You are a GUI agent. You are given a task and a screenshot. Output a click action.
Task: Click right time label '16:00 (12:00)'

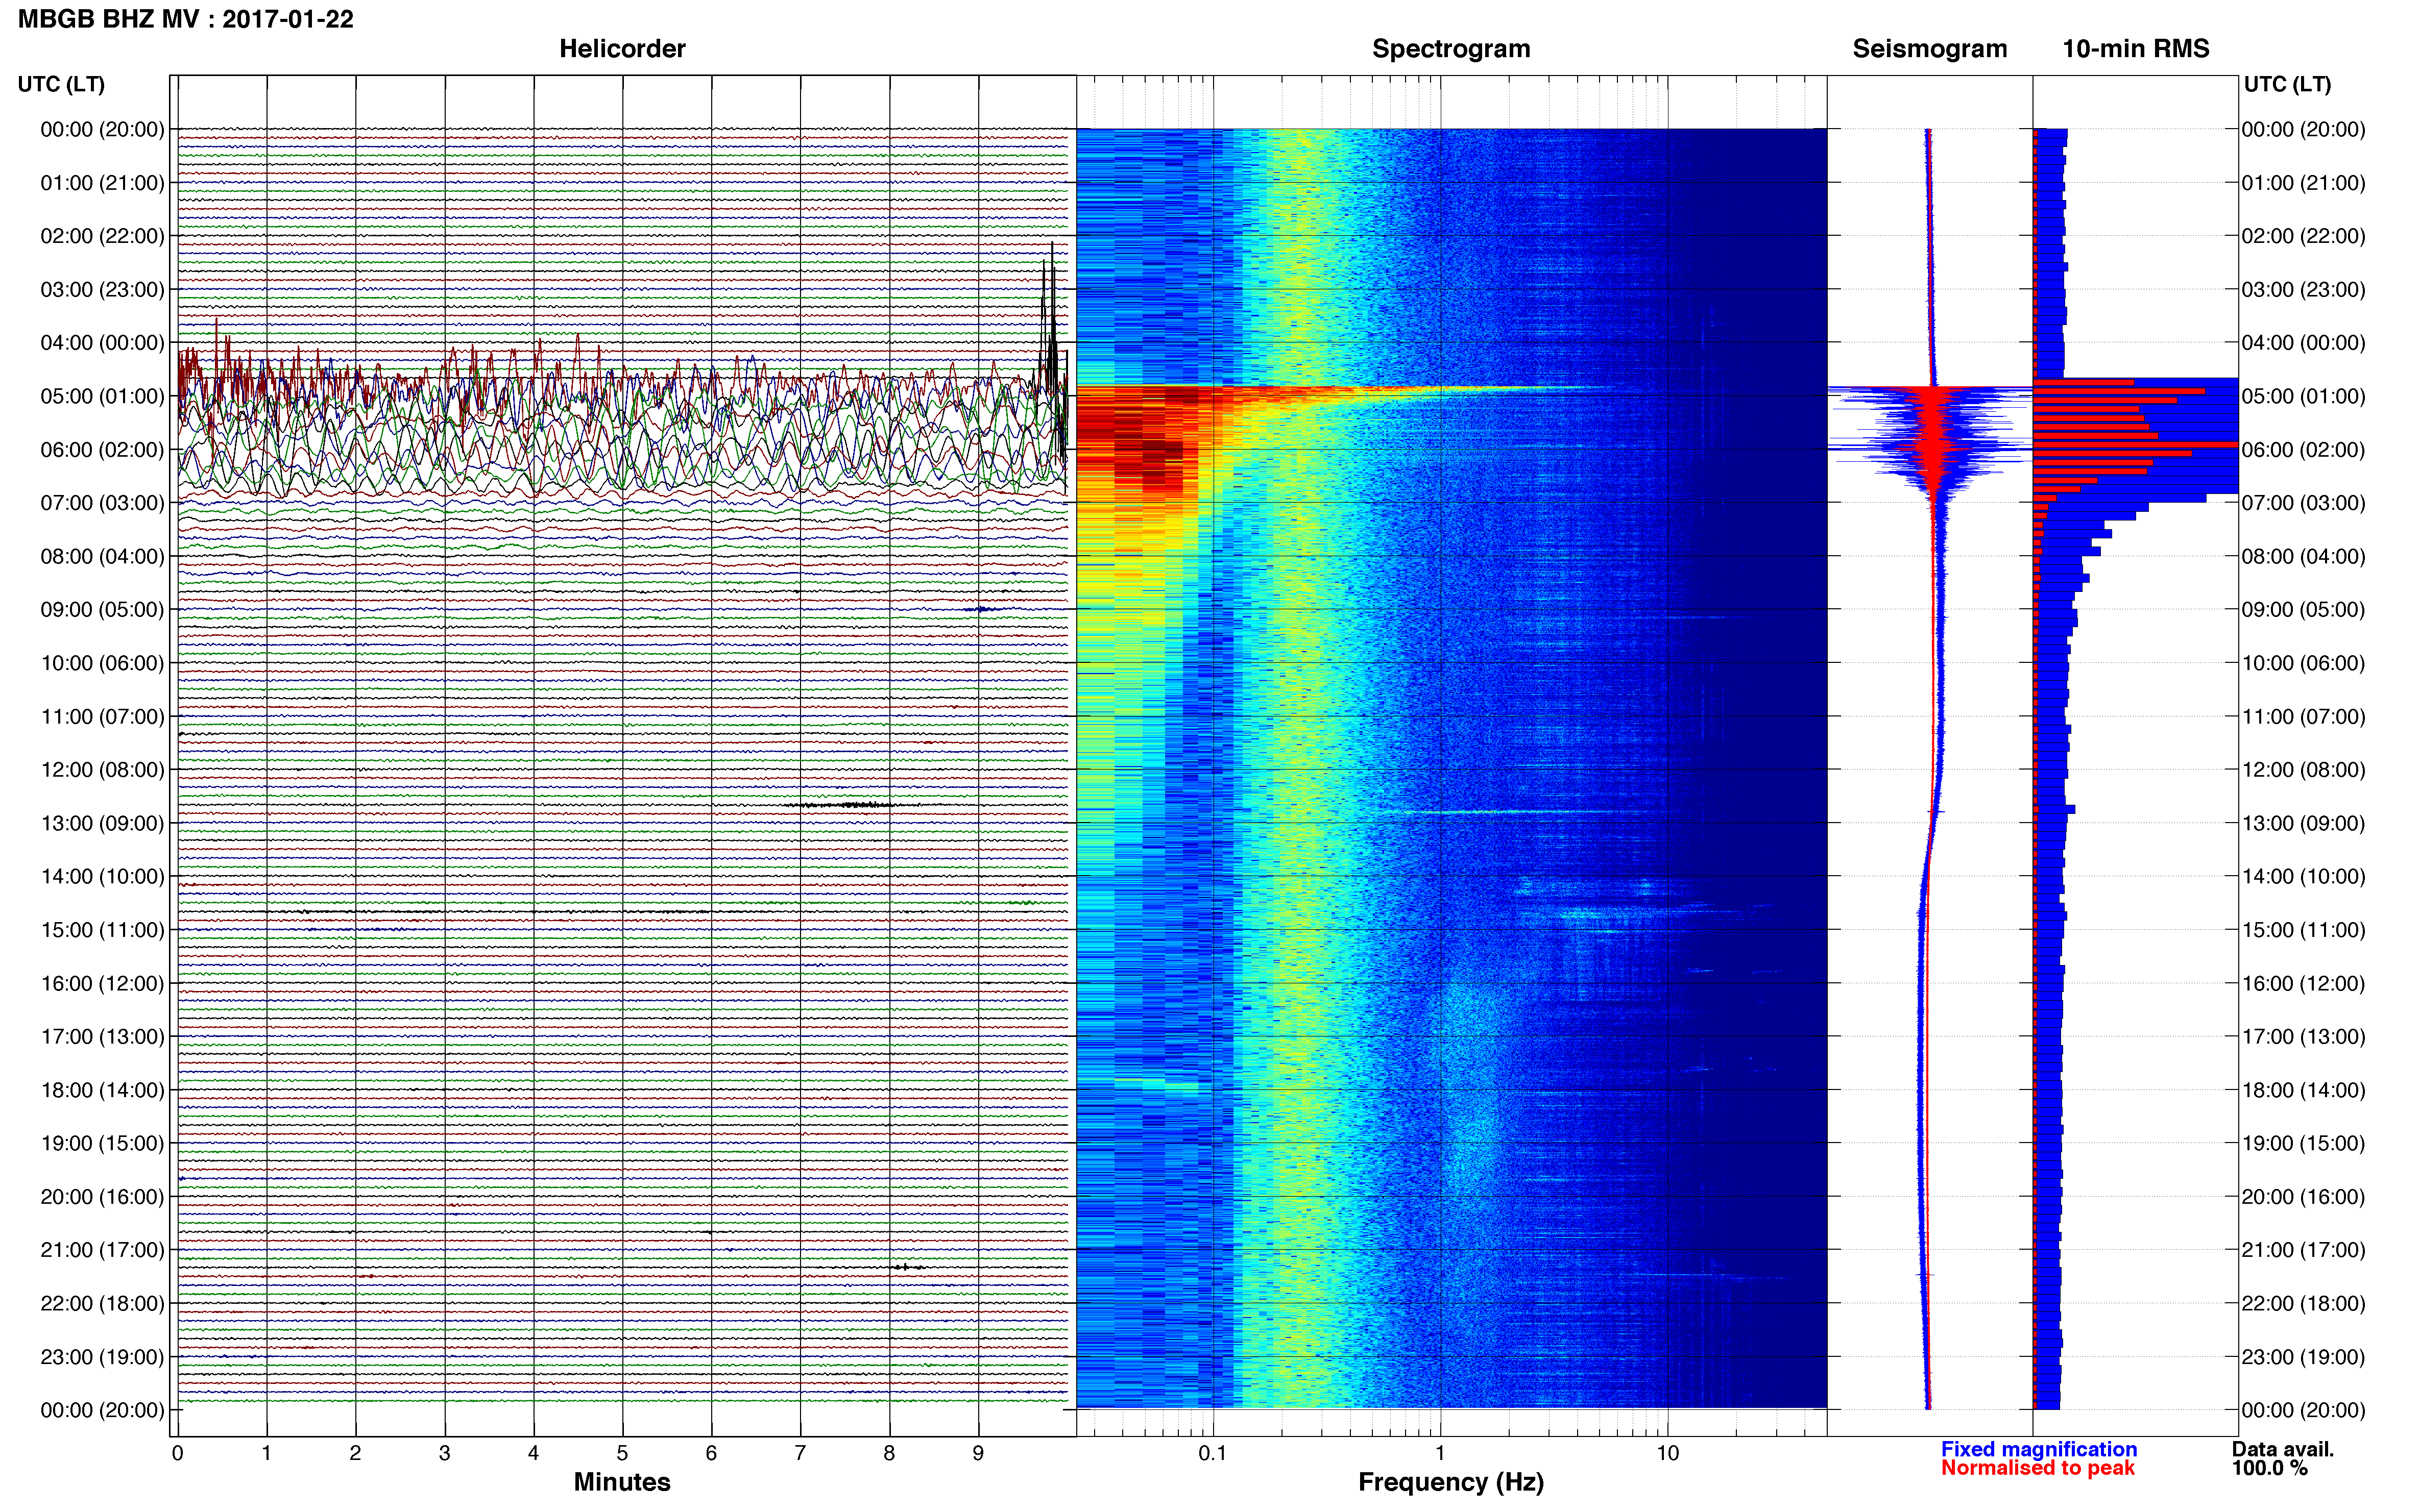pos(2303,983)
